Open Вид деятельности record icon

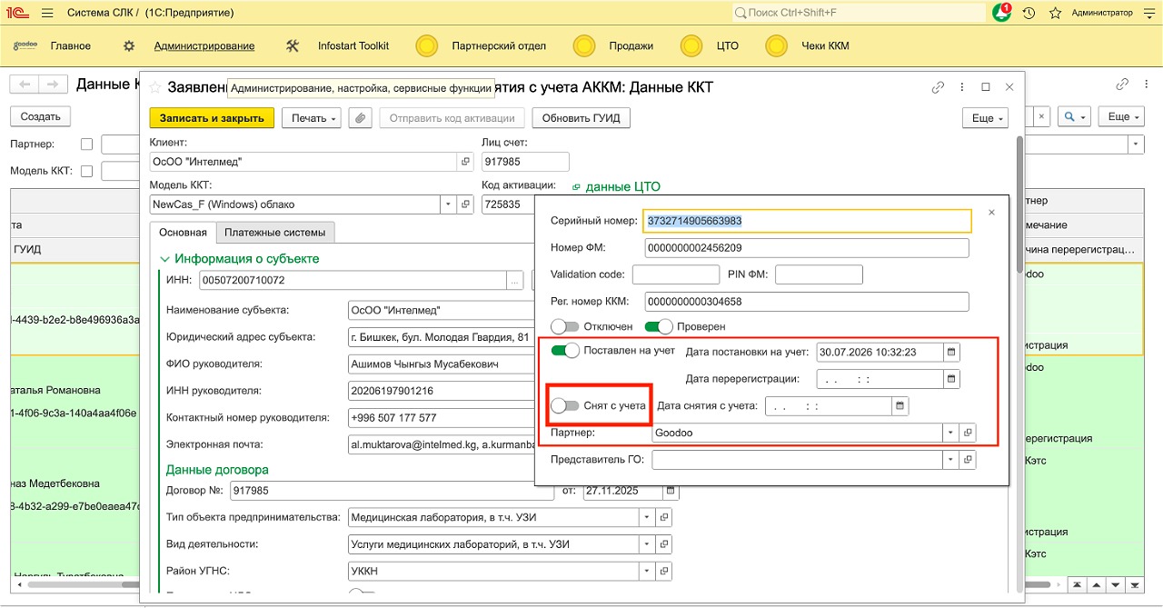pos(664,544)
